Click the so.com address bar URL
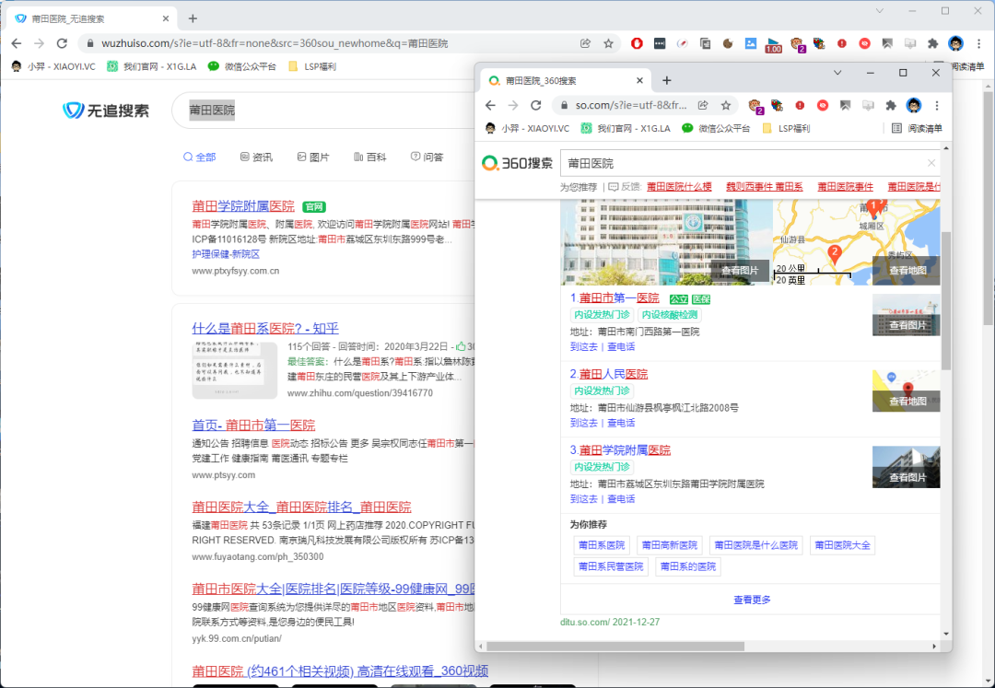Screen dimensions: 995x688 coord(631,105)
